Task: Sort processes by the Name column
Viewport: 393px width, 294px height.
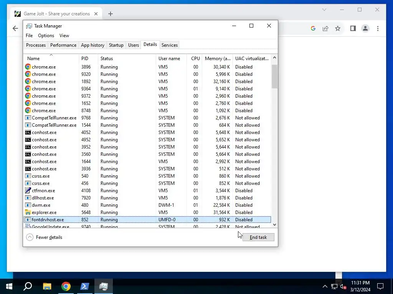Action: pos(51,58)
